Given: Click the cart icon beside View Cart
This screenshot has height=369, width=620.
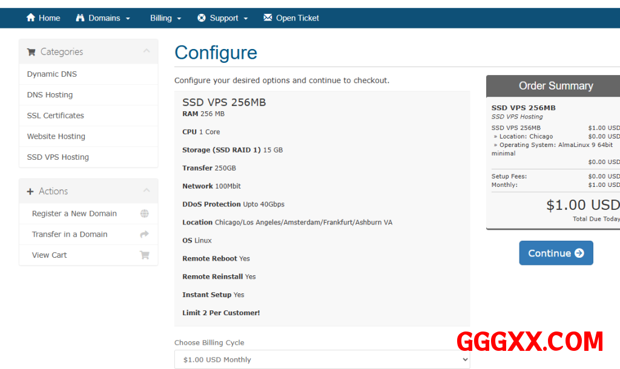Looking at the screenshot, I should (144, 255).
